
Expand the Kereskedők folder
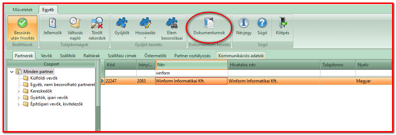pyautogui.click(x=18, y=91)
